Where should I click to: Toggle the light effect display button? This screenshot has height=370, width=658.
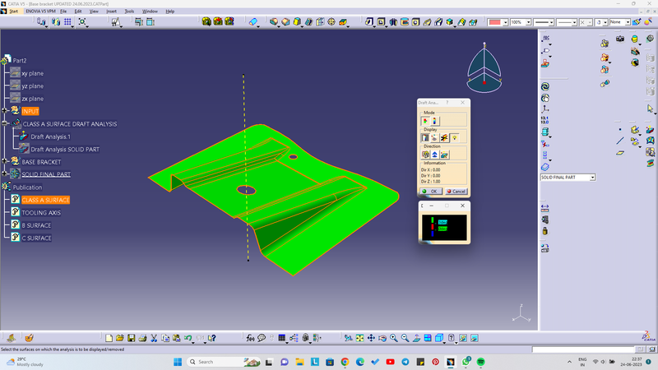click(x=453, y=137)
